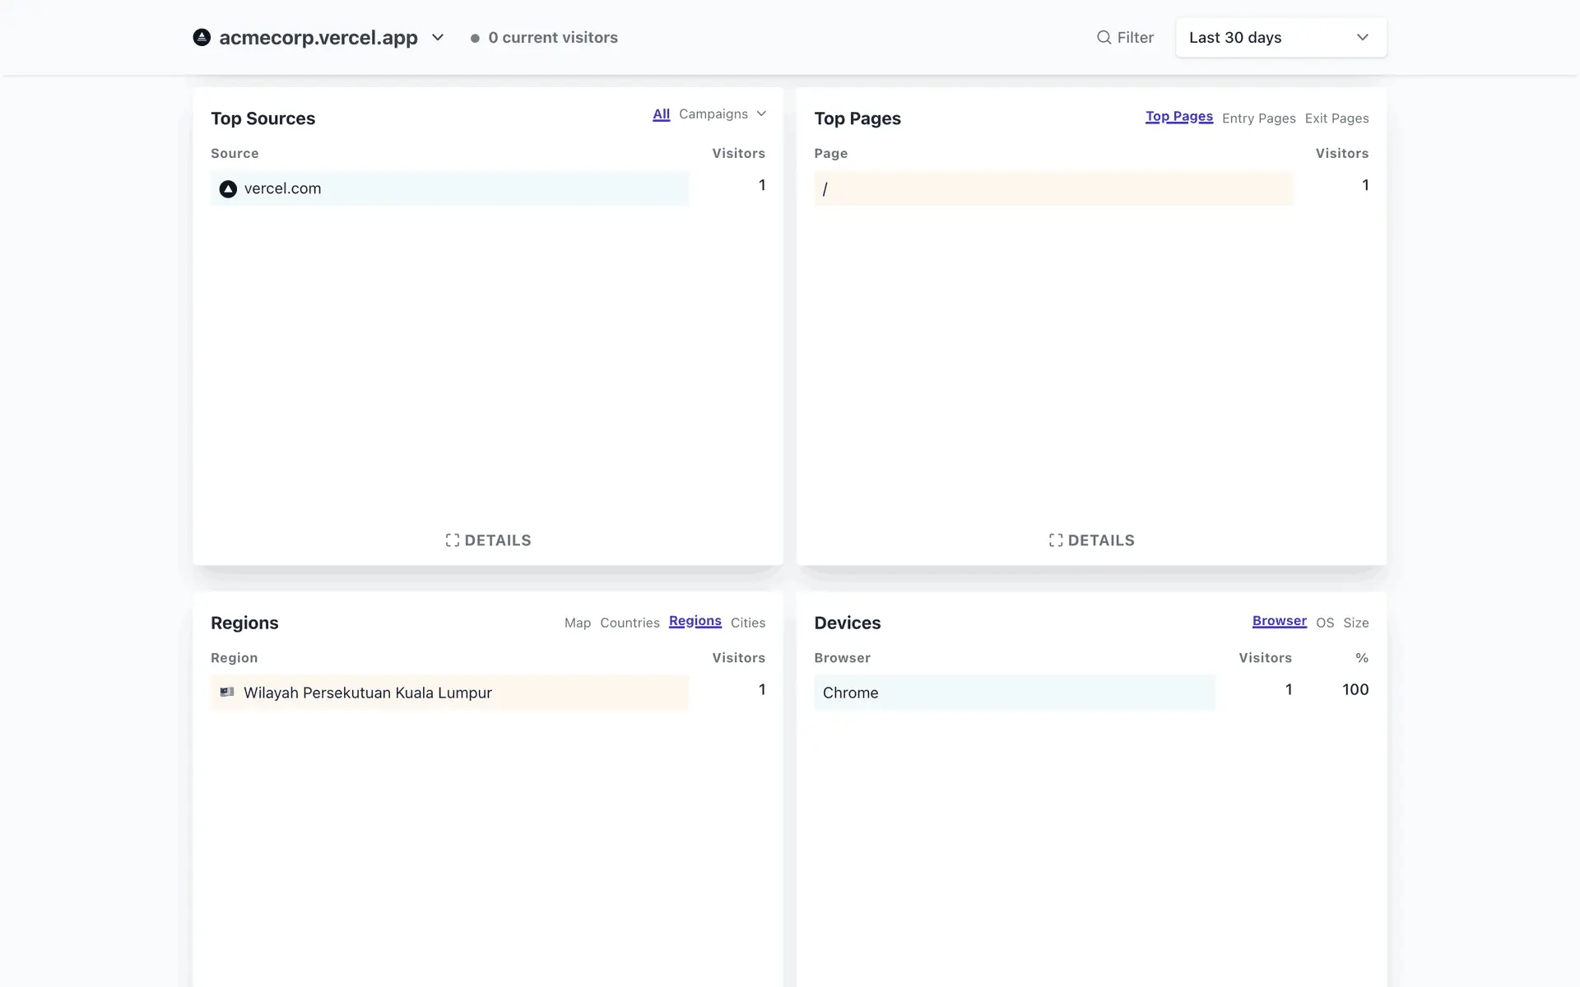This screenshot has width=1580, height=987.
Task: Click the 0 current visitors link
Action: (x=552, y=38)
